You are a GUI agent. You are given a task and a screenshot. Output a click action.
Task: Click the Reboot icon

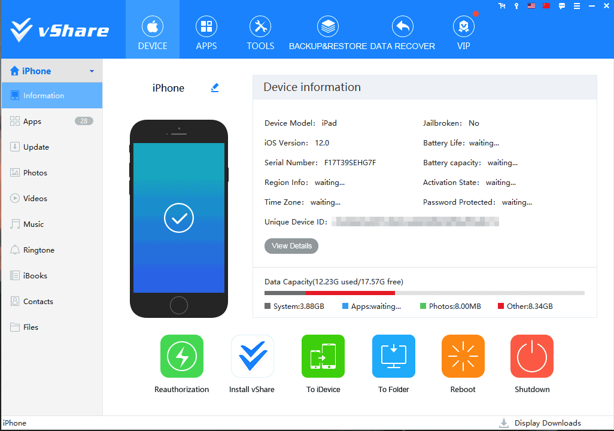point(463,356)
